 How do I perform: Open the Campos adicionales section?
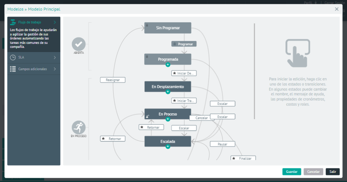[x=34, y=69]
